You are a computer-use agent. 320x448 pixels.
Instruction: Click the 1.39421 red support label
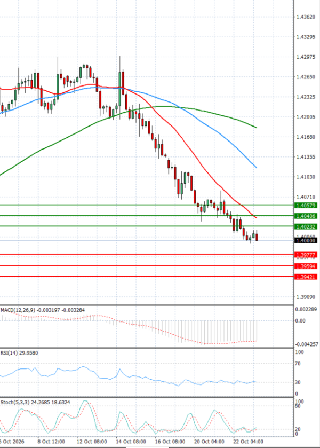(x=306, y=277)
